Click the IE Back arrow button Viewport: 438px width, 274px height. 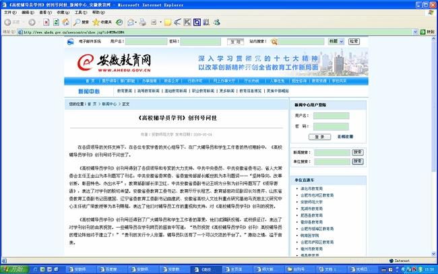[8, 22]
